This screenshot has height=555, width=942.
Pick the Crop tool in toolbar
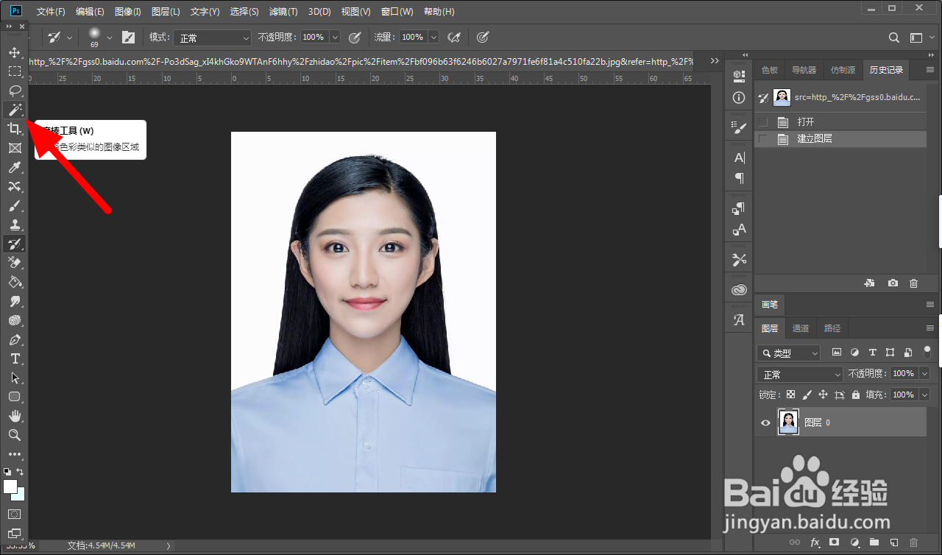14,129
